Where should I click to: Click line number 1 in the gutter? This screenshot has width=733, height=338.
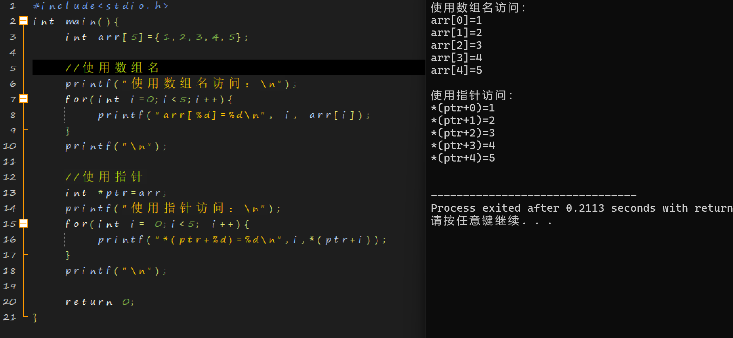tap(13, 6)
